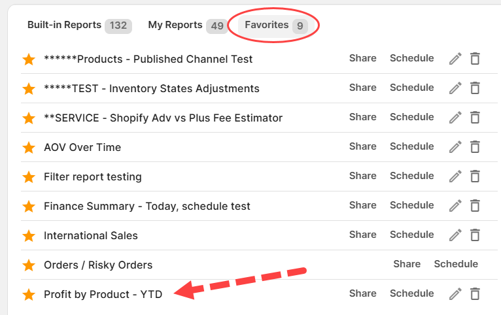501x315 pixels.
Task: Delete the Filter report testing report
Action: point(475,176)
